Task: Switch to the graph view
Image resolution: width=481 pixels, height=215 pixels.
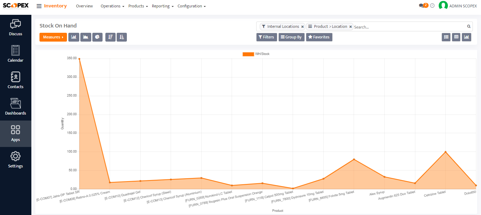Action: (467, 37)
